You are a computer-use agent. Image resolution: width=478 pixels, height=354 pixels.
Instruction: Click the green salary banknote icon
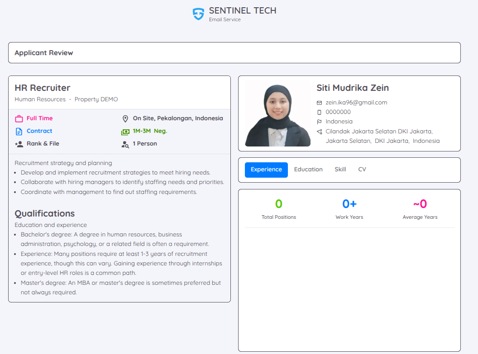tap(125, 131)
